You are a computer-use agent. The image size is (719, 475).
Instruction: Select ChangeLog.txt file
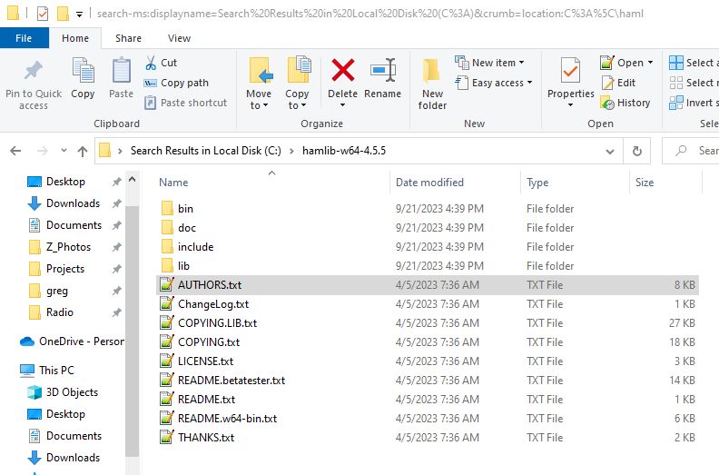point(428,304)
